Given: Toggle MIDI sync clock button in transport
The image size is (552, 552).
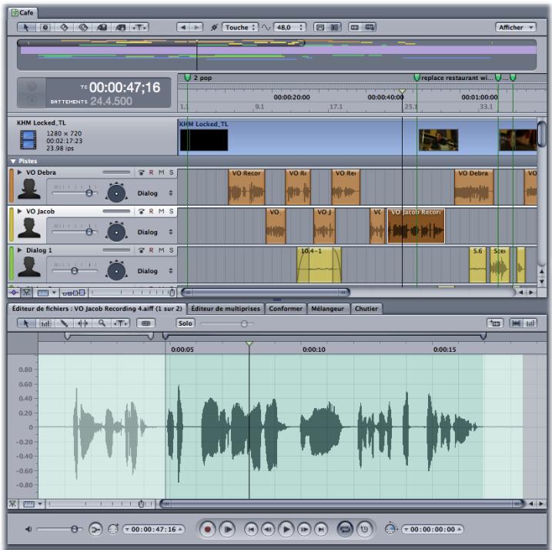Looking at the screenshot, I should 364,529.
